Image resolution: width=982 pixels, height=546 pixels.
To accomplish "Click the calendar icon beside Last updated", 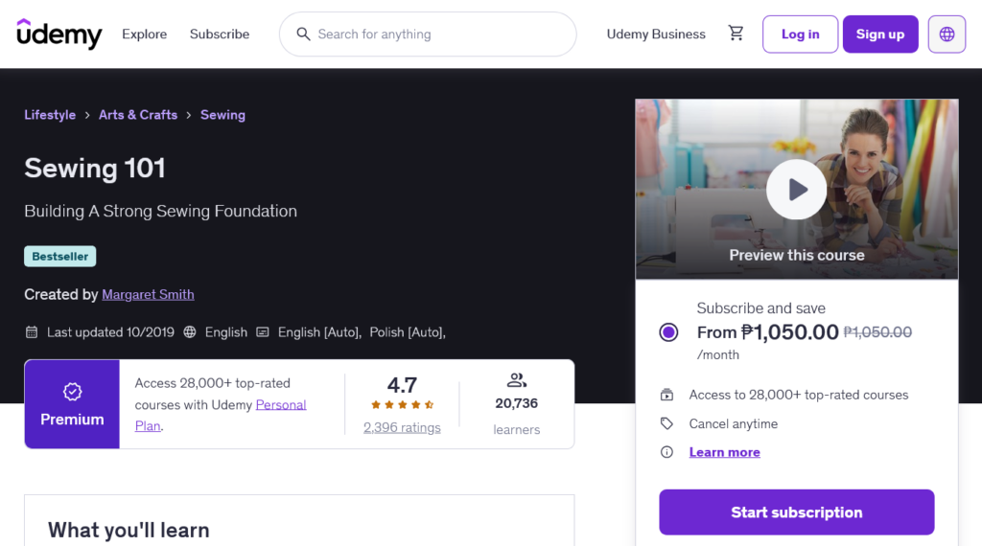I will 32,332.
